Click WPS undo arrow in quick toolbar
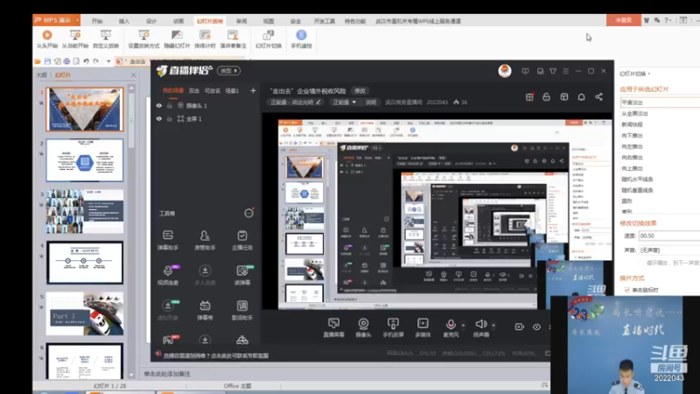The height and width of the screenshot is (394, 700). point(86,61)
